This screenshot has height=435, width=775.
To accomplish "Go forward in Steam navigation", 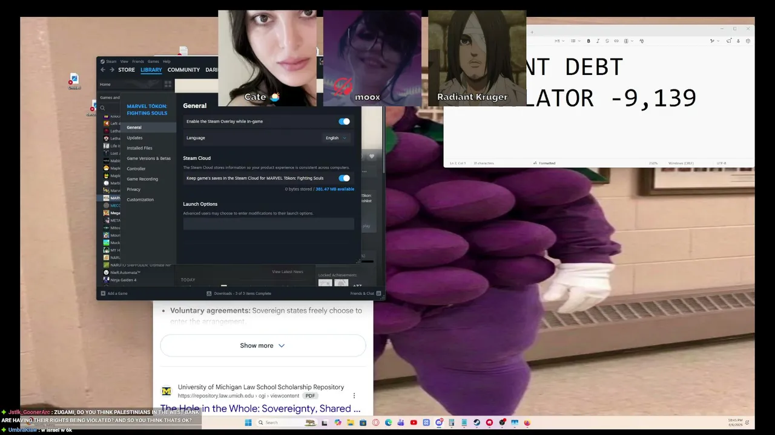I will 111,70.
